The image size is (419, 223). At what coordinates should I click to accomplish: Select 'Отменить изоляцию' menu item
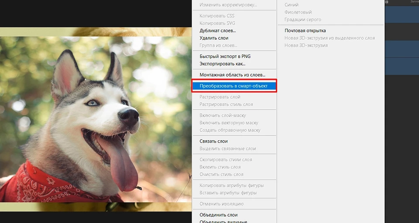pos(221,203)
